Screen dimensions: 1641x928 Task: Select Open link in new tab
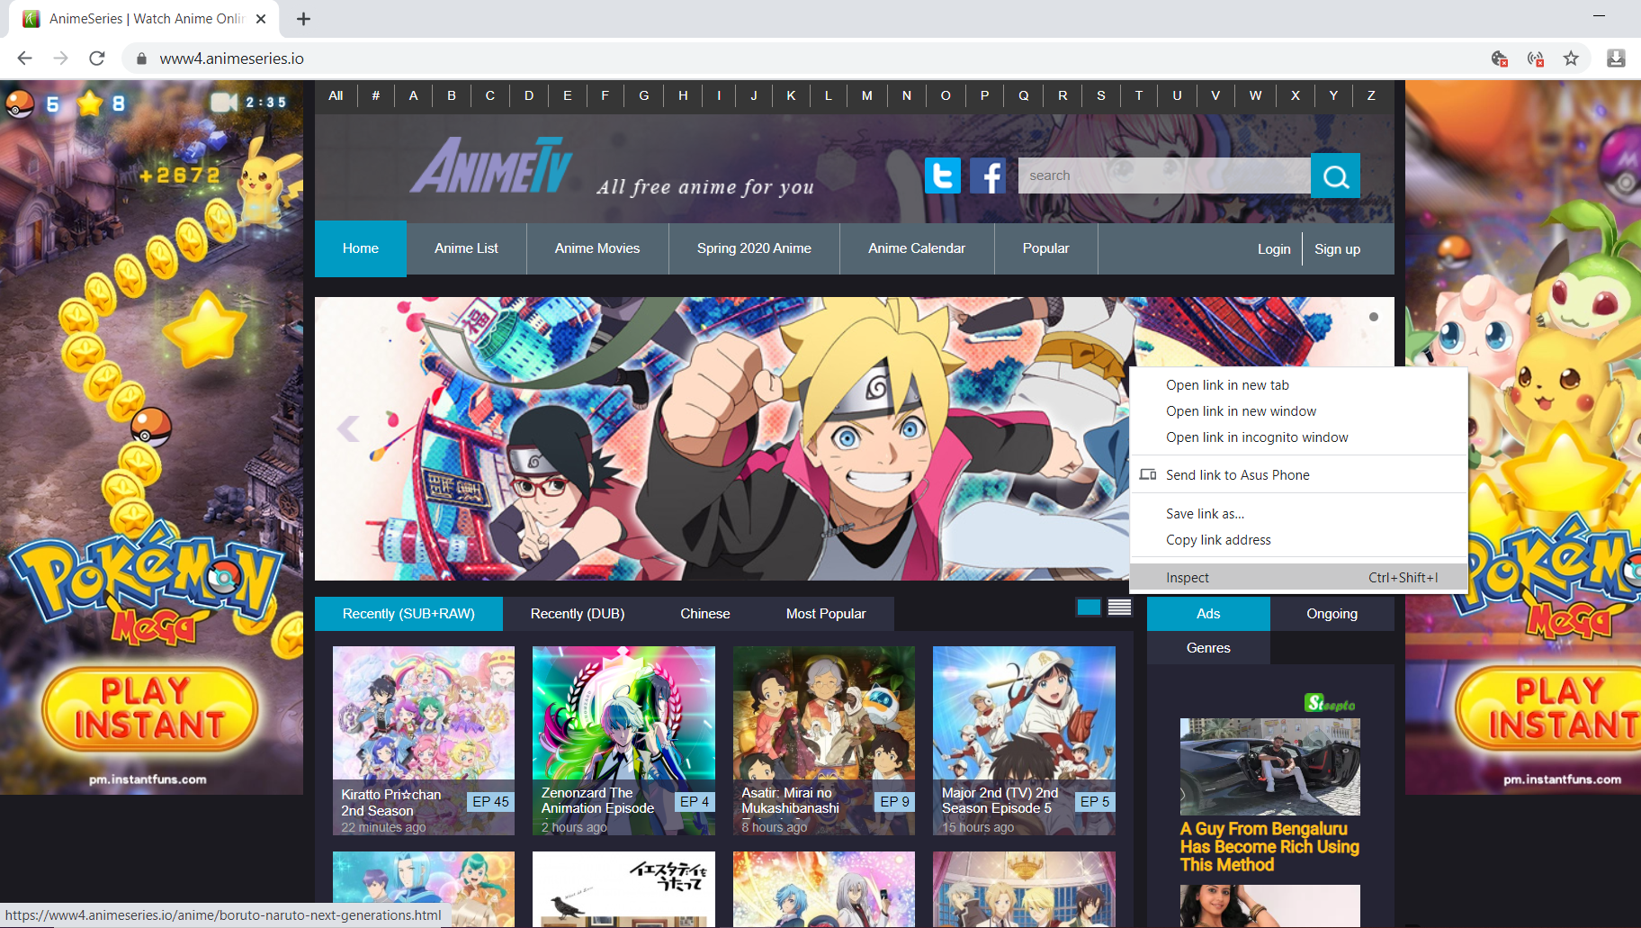coord(1298,385)
